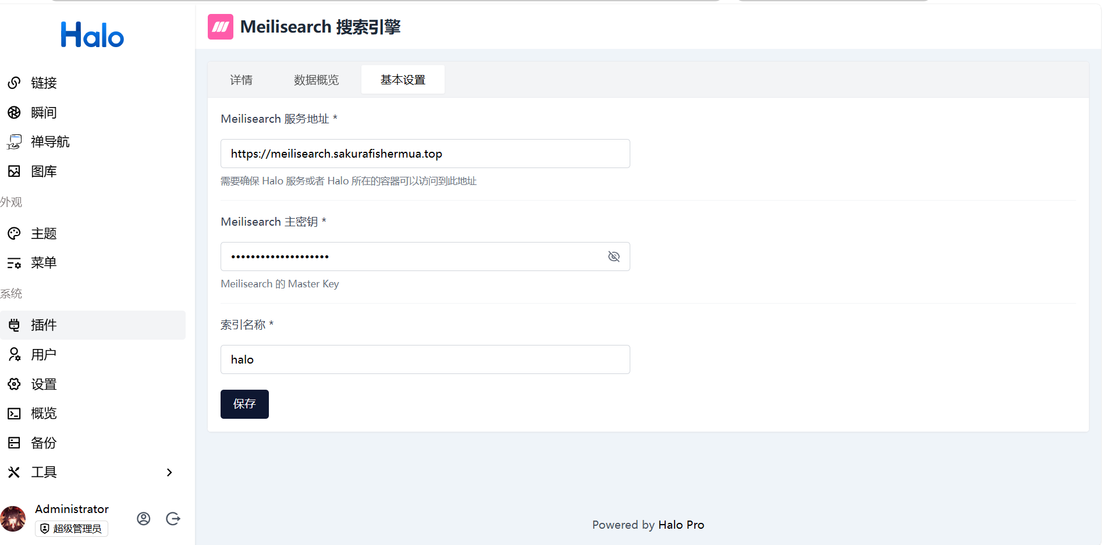
Task: Open the 图库 (Gallery) icon
Action: point(15,172)
